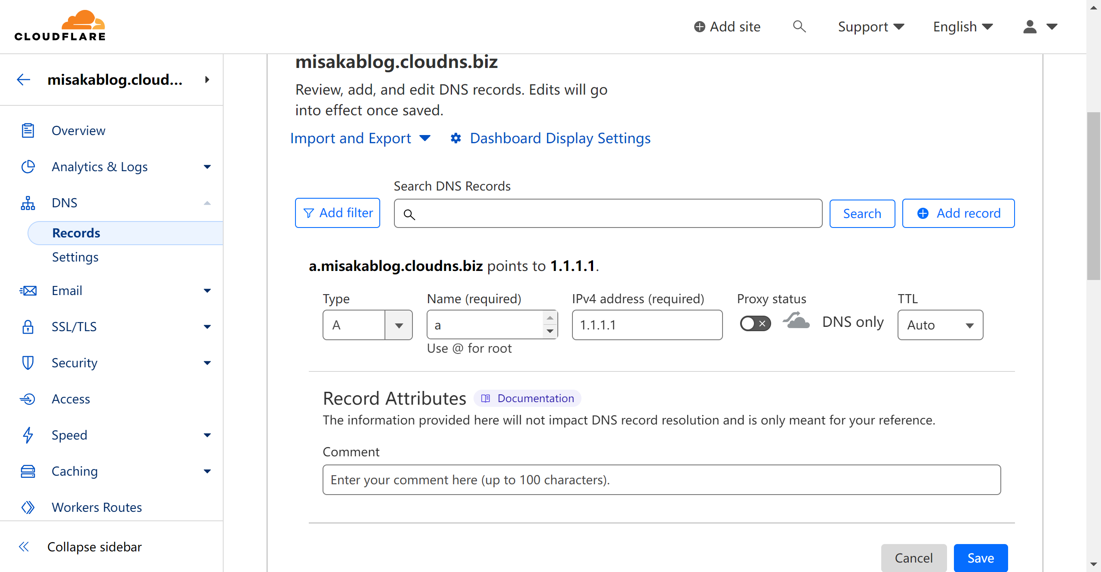Expand the Import and Export menu

pyautogui.click(x=360, y=138)
